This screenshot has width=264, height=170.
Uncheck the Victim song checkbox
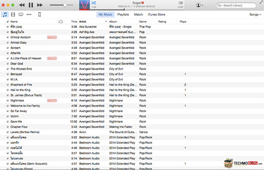pos(7,116)
